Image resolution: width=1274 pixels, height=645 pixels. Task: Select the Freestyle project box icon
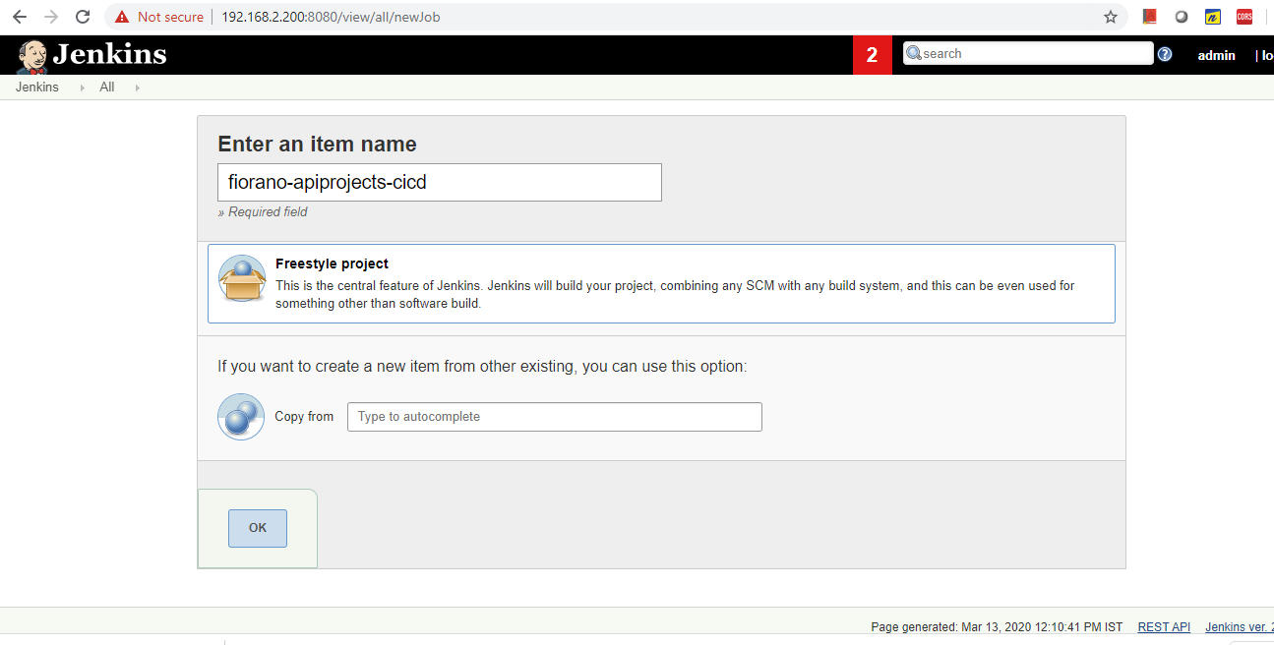point(242,280)
